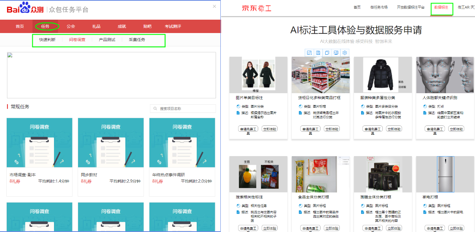Switch to the 快速判断 sub-tab
This screenshot has width=475, height=232.
click(47, 40)
